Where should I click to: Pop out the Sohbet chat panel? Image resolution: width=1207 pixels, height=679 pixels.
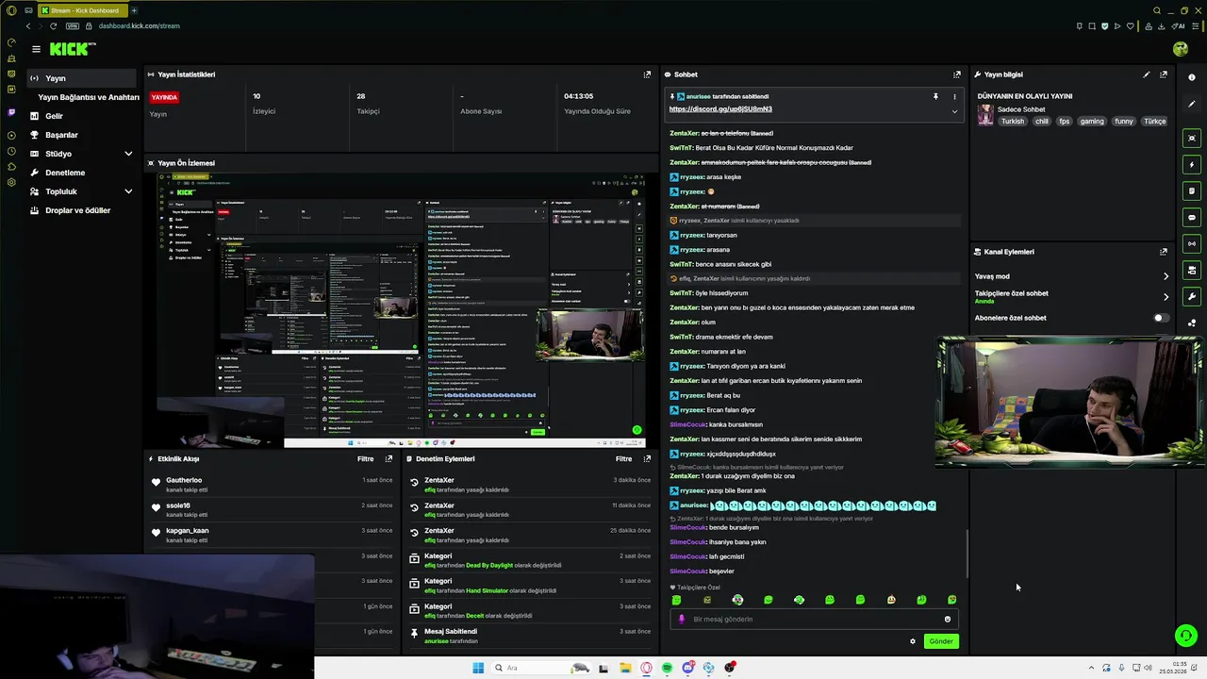click(957, 75)
